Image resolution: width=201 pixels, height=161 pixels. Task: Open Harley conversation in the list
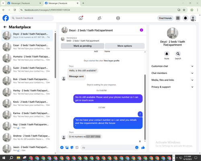(x=27, y=92)
